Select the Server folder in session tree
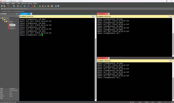The image size is (174, 103). click(8, 20)
